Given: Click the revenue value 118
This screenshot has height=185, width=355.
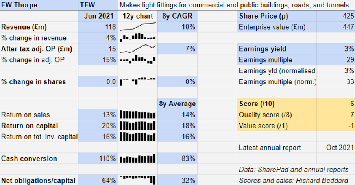Looking at the screenshot, I should click(x=98, y=27).
